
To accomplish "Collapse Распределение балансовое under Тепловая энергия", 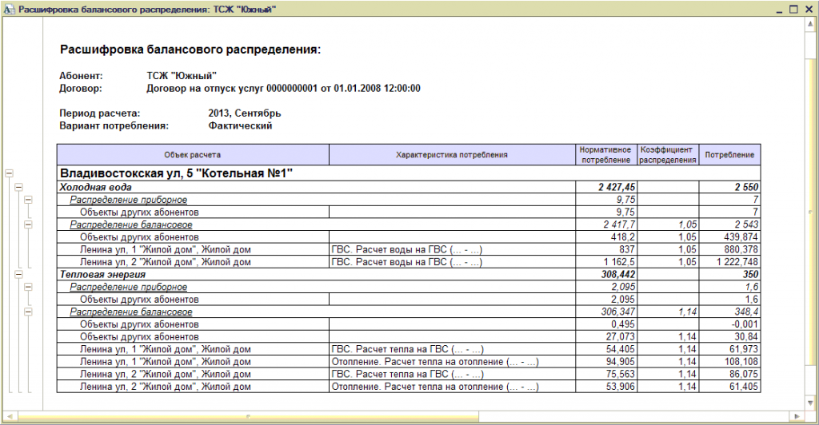I will [28, 312].
